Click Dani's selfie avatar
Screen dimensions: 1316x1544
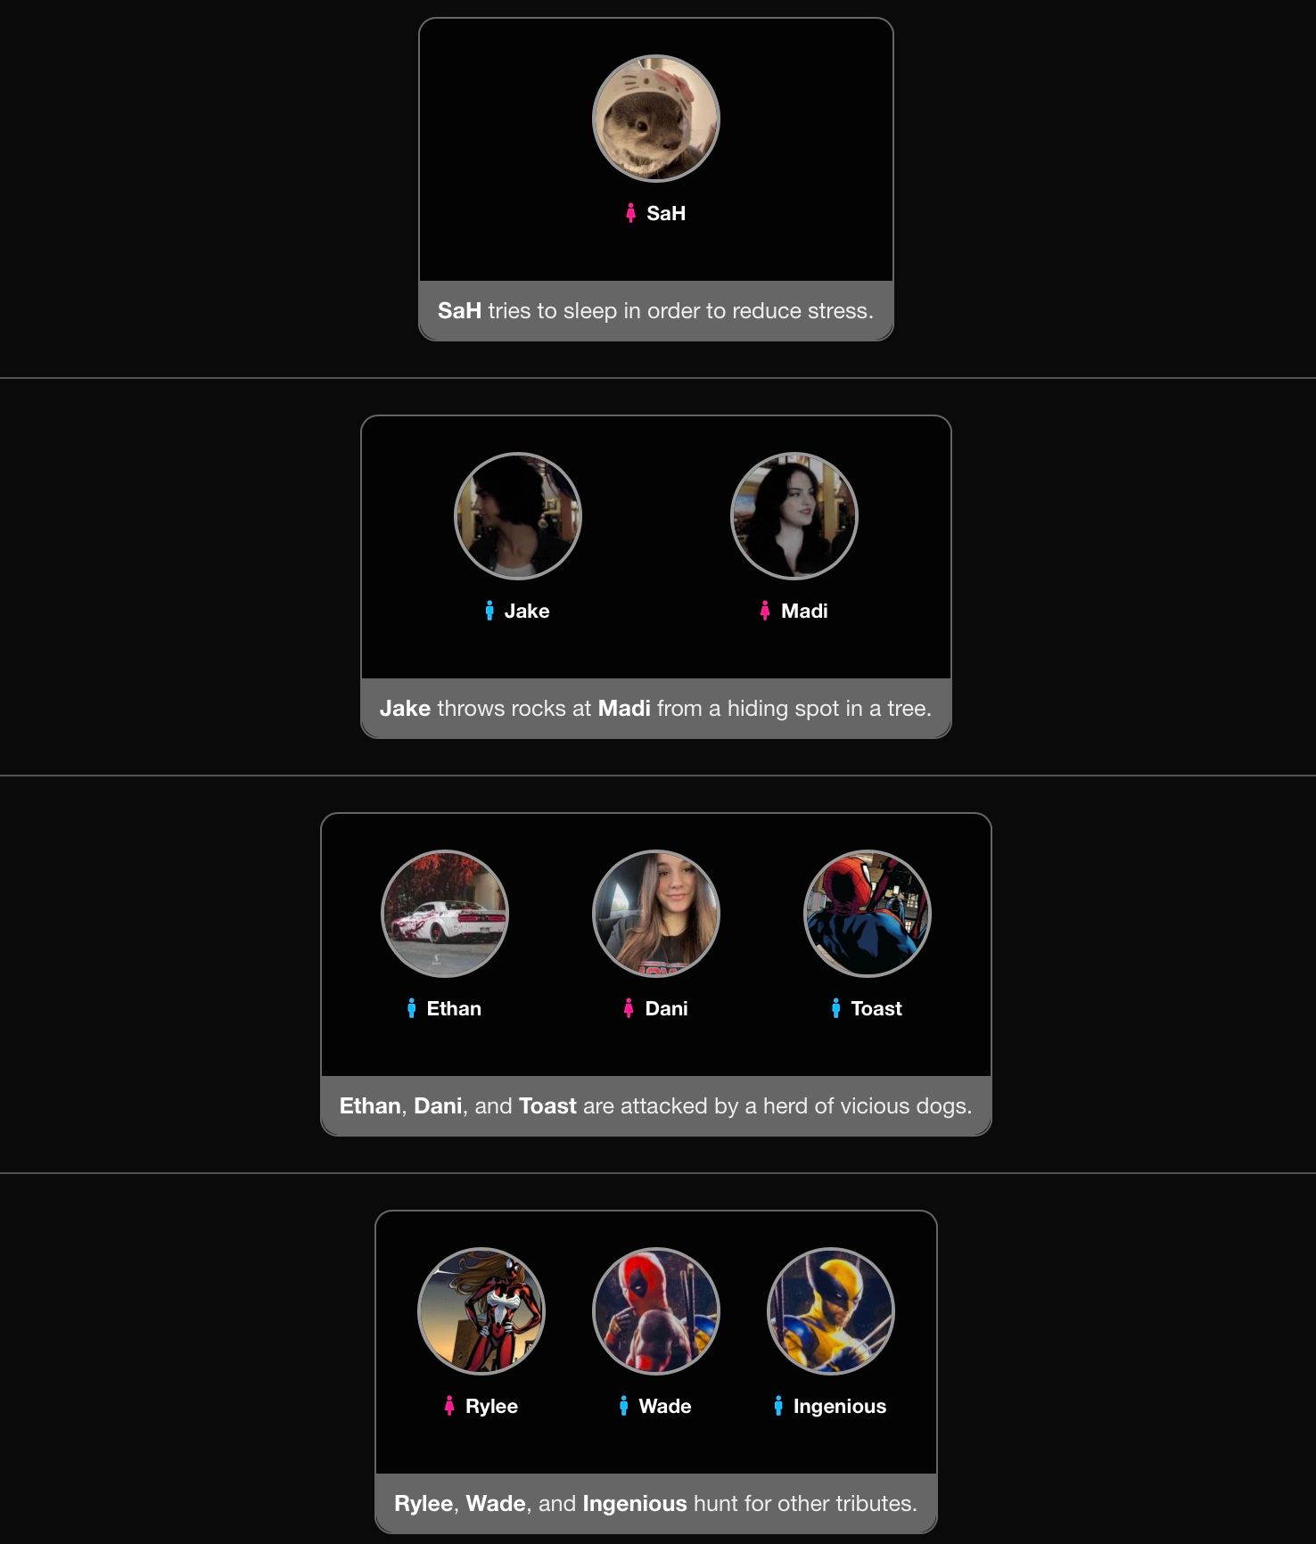click(656, 914)
